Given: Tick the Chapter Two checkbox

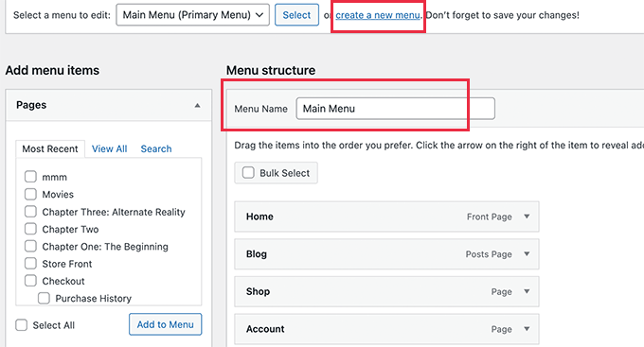Looking at the screenshot, I should coord(30,229).
